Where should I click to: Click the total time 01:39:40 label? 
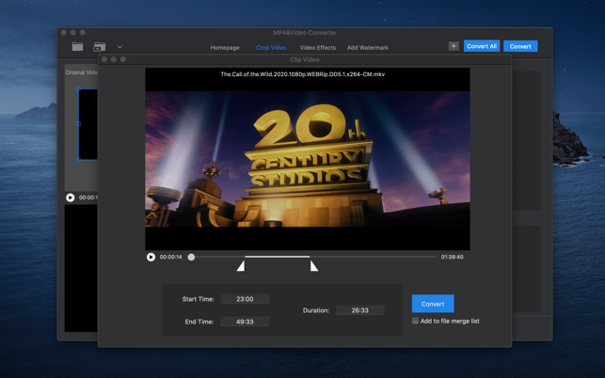453,257
